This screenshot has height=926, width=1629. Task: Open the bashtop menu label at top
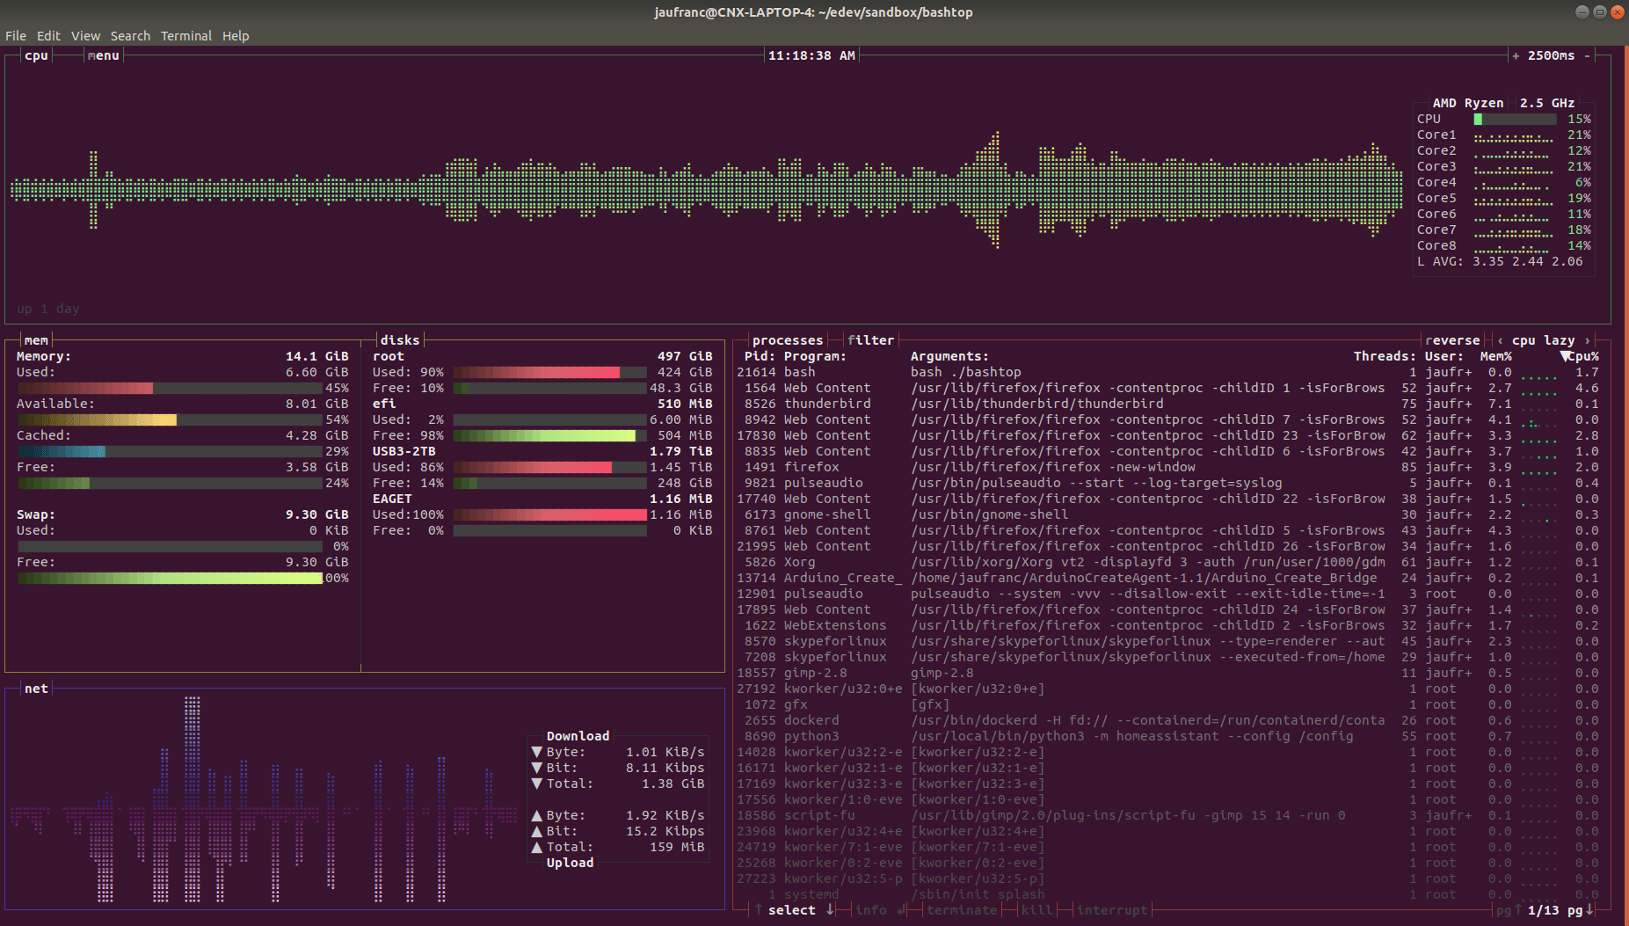[103, 55]
